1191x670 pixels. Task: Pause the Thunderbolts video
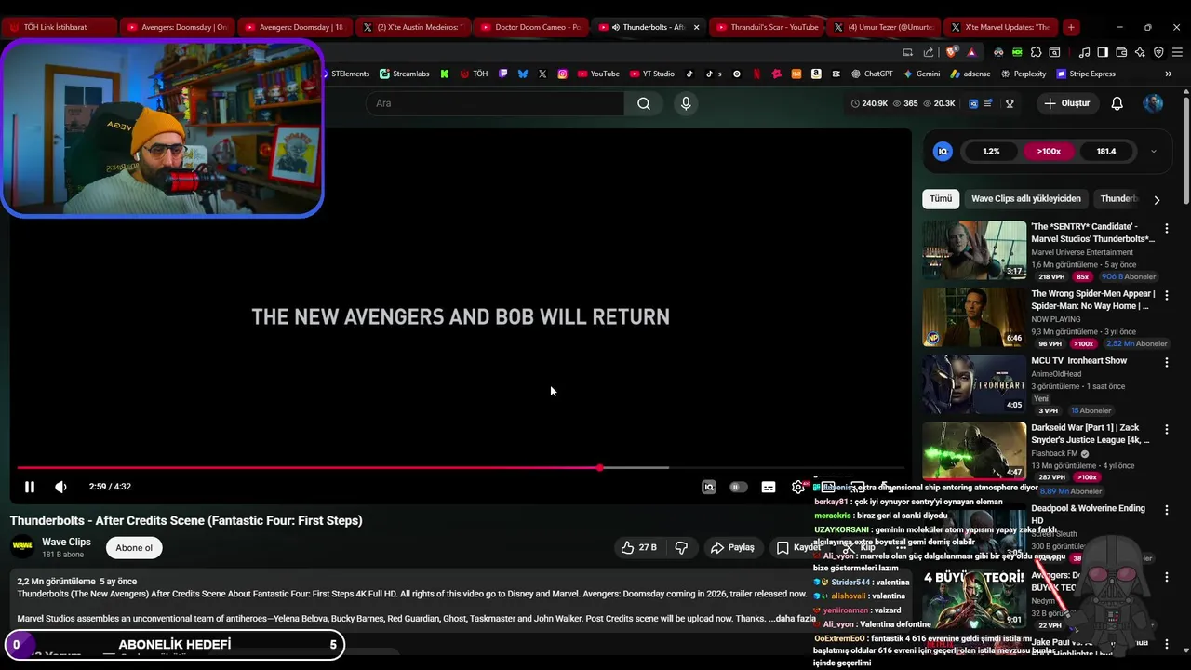(30, 487)
